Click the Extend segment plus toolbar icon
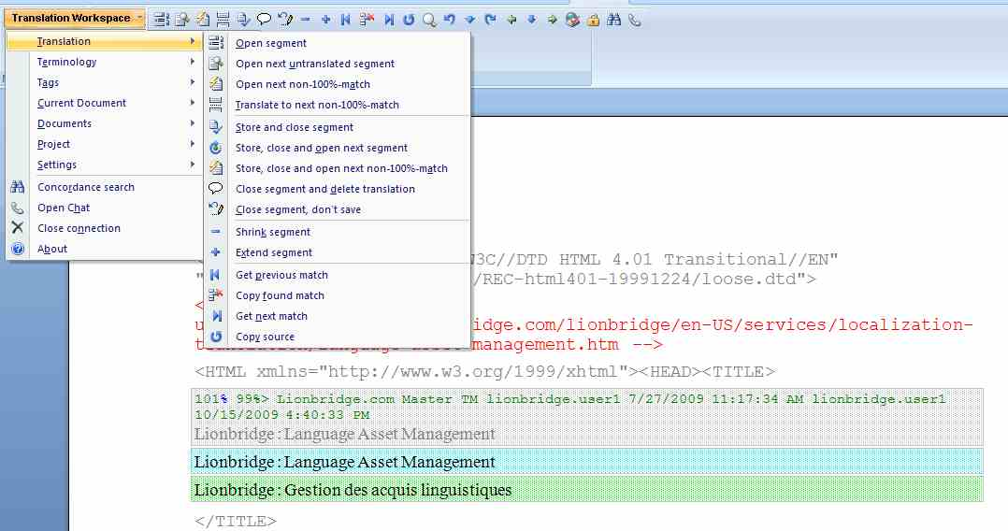The image size is (1008, 531). click(x=326, y=20)
